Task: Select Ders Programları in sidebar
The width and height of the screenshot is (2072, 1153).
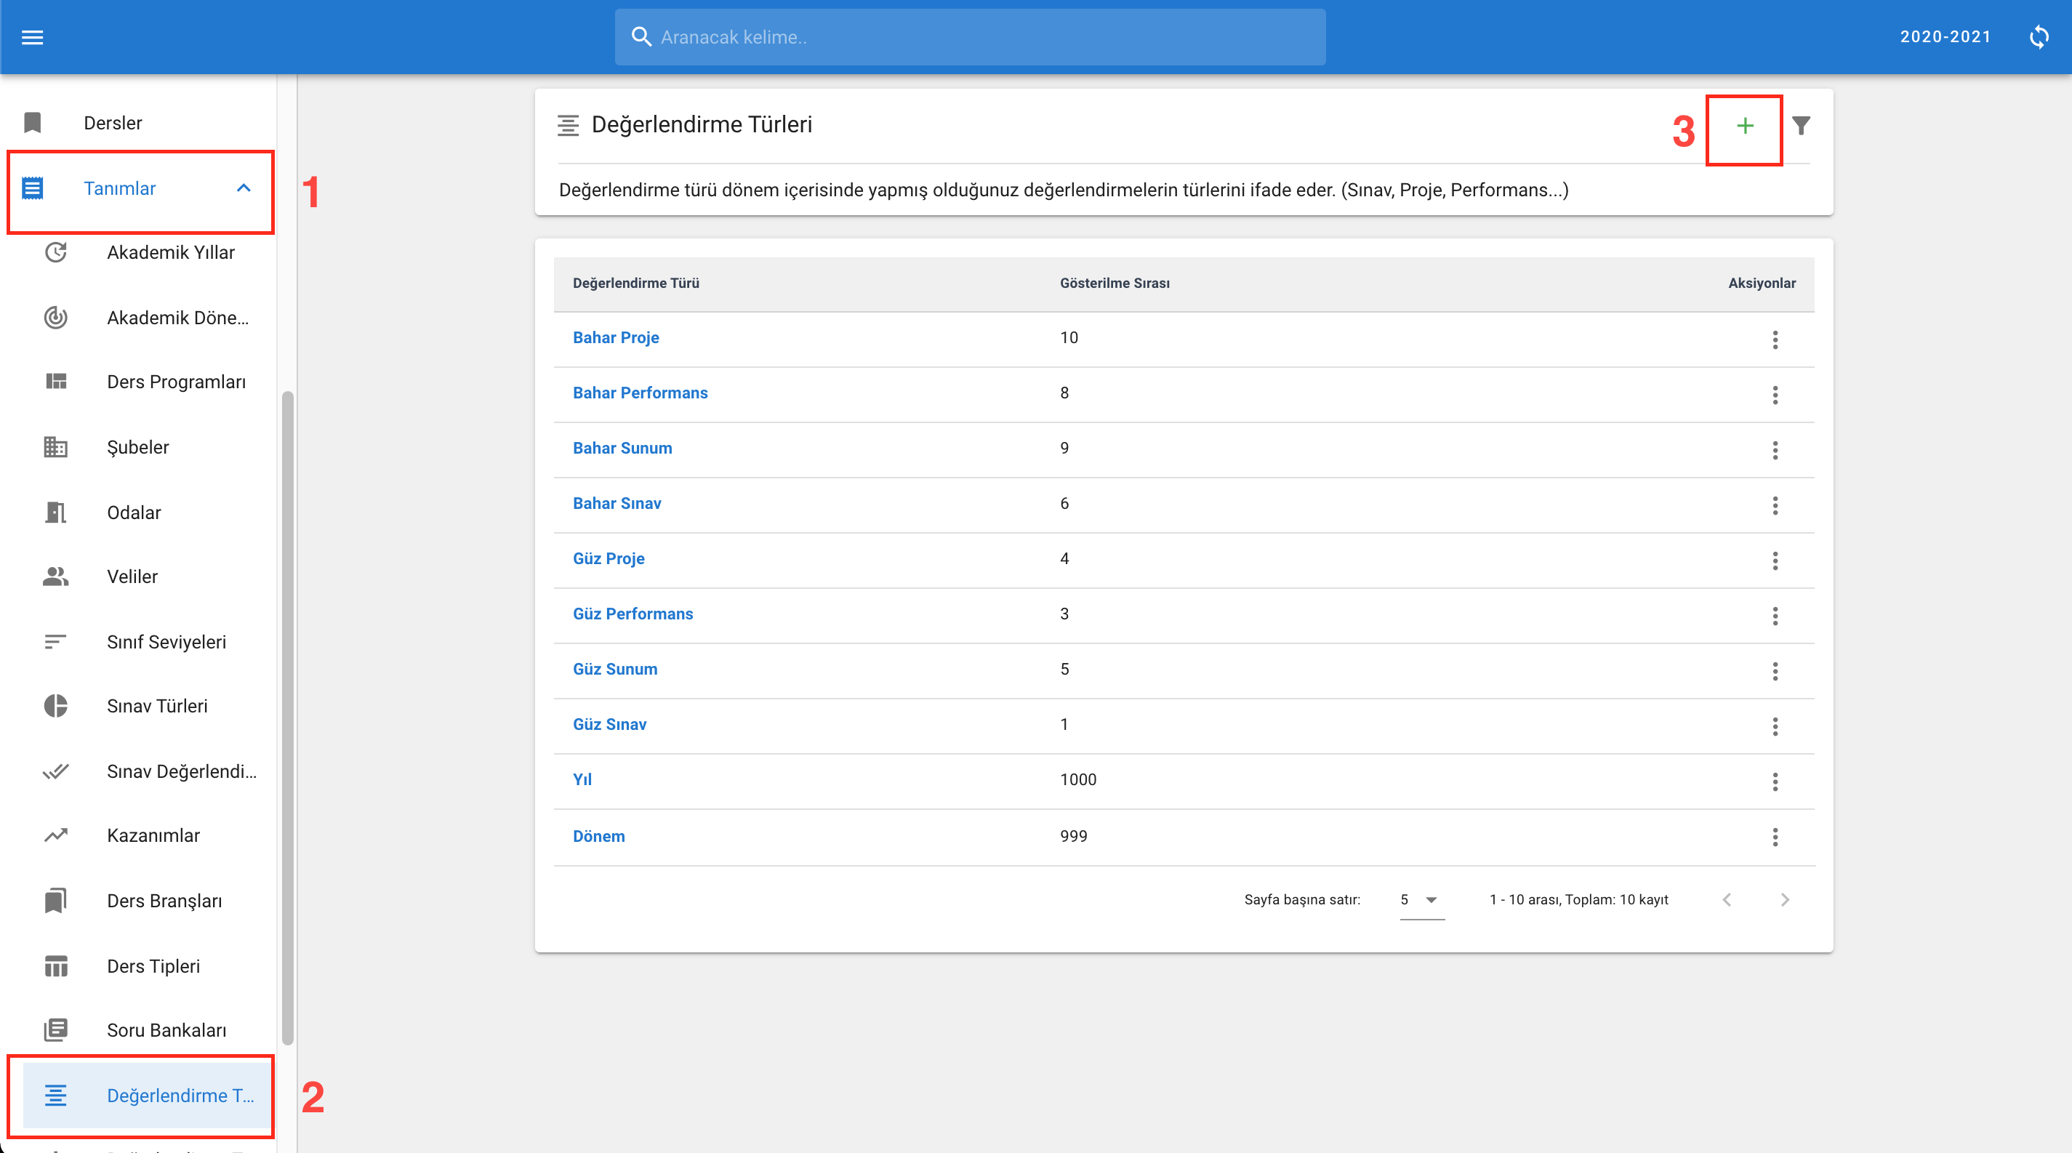Action: [x=176, y=382]
